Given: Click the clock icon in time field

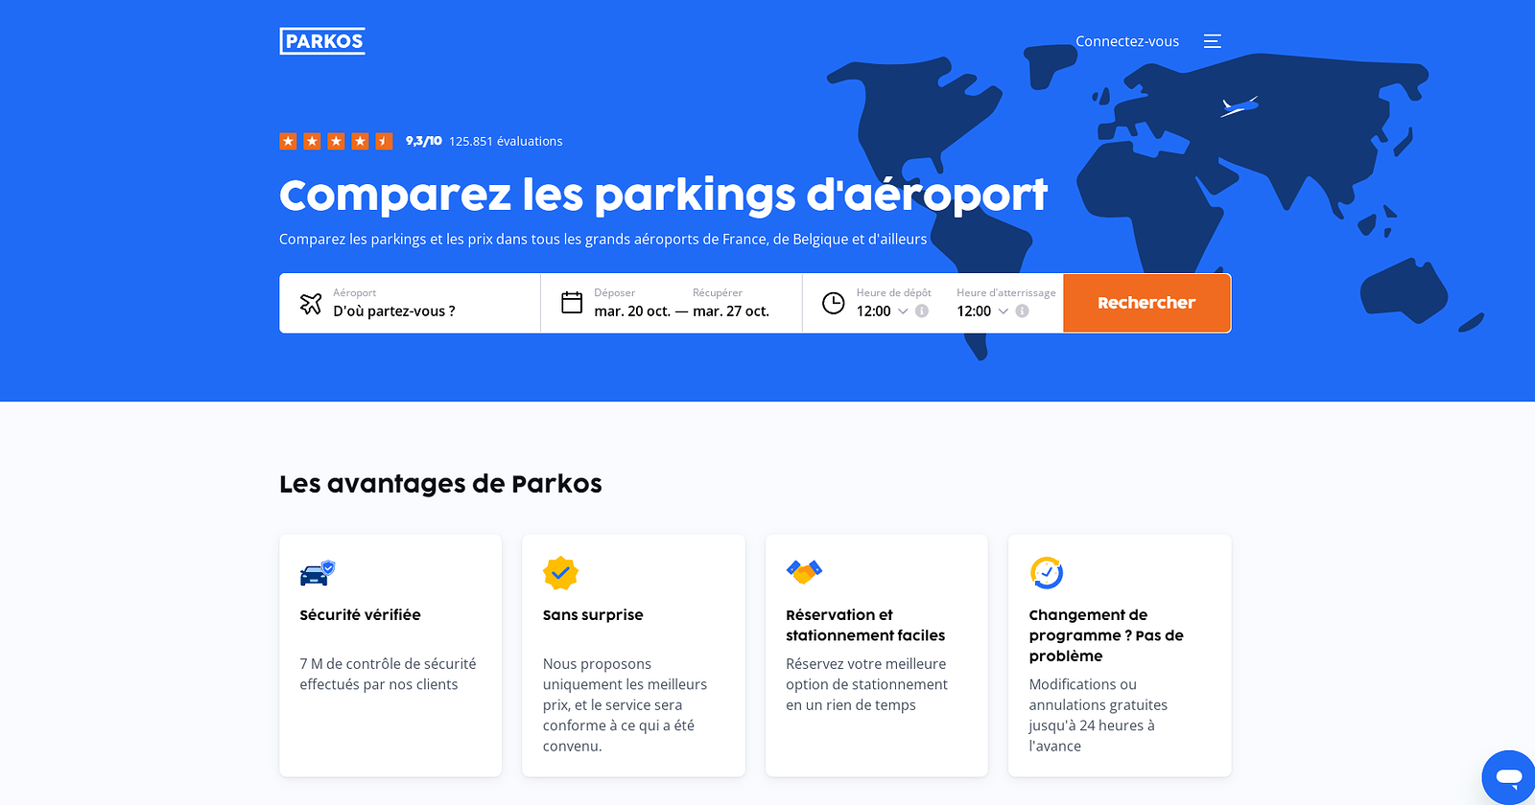Looking at the screenshot, I should pyautogui.click(x=834, y=303).
